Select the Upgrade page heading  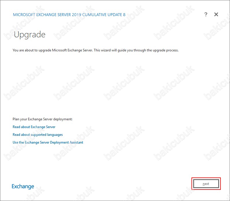pos(30,34)
